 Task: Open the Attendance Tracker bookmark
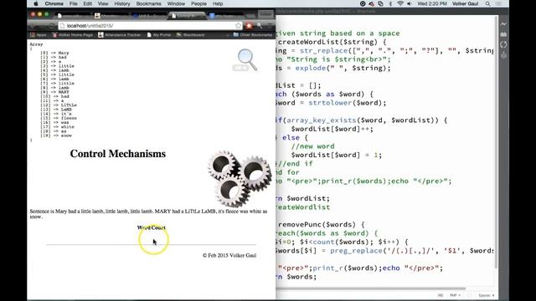coord(120,35)
